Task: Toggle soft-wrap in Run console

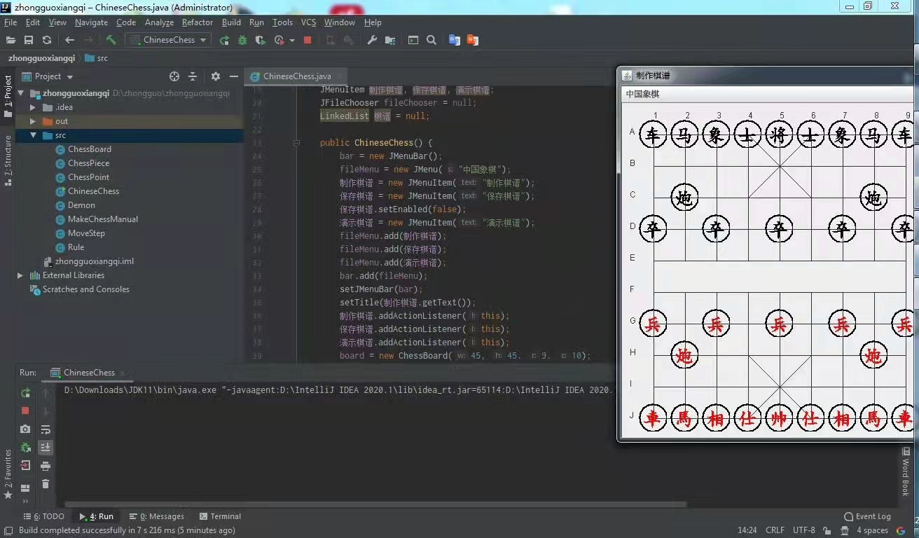Action: coord(46,429)
